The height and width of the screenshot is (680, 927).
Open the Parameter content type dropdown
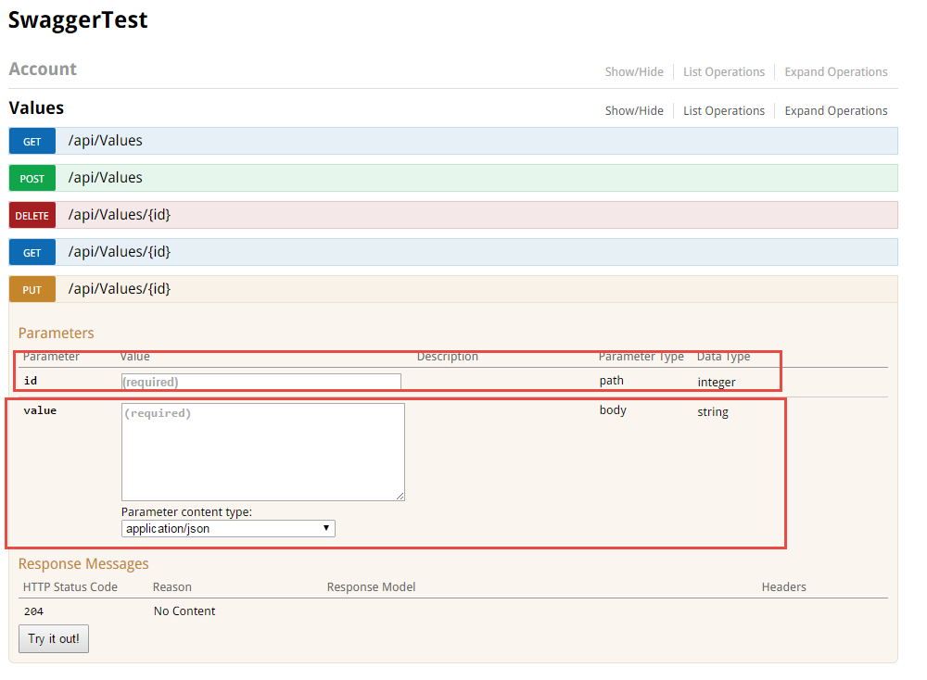(x=228, y=529)
